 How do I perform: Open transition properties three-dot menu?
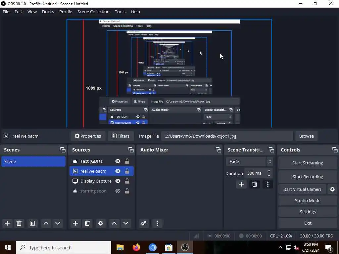point(267,184)
